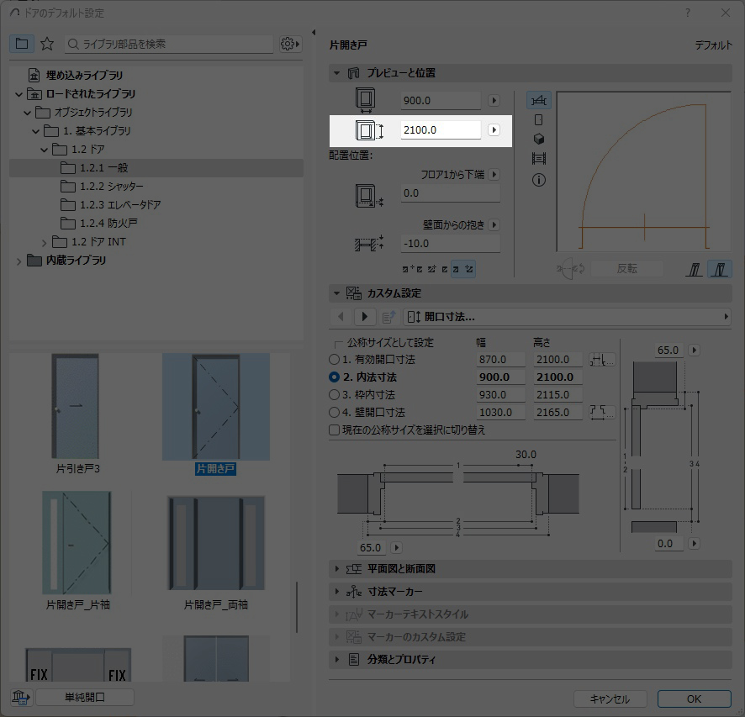Click the 片開き戸_片袖 door thumbnail
745x717 pixels.
coord(77,543)
